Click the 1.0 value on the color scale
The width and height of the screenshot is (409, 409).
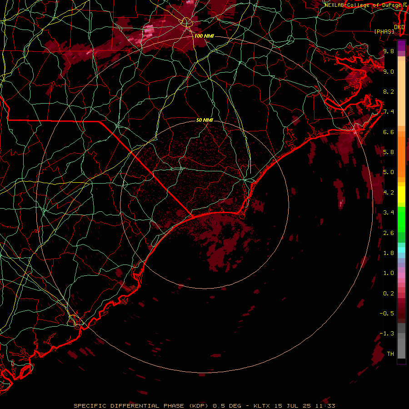[389, 273]
